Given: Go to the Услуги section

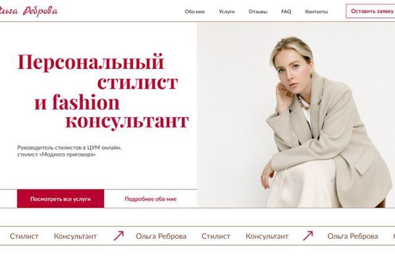Looking at the screenshot, I should click(x=226, y=12).
